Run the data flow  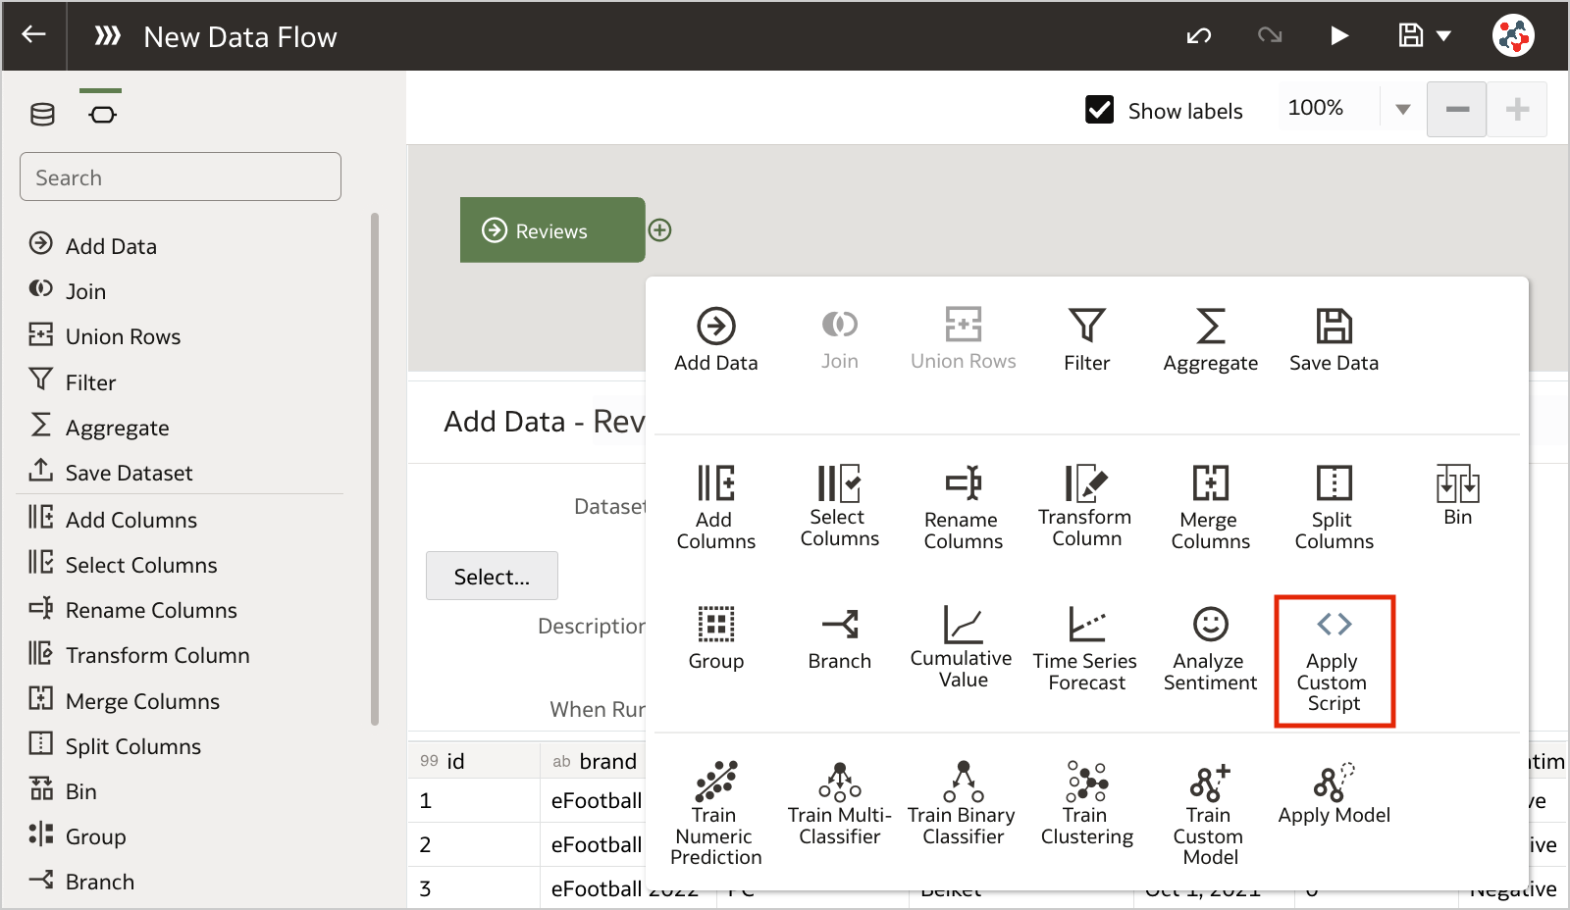click(1339, 36)
